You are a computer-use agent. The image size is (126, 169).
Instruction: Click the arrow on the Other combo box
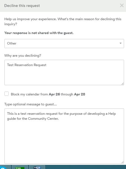pyautogui.click(x=120, y=43)
